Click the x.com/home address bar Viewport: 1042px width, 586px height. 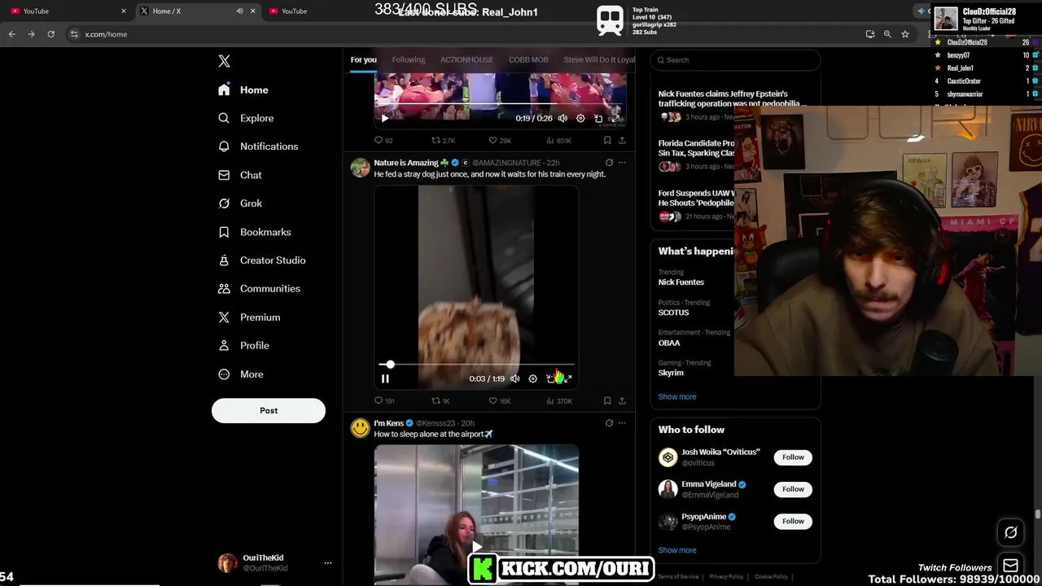(x=106, y=34)
